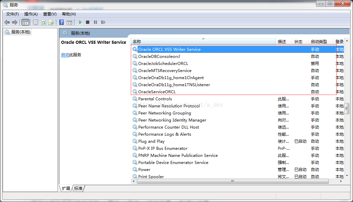Click the Stop service square icon
The width and height of the screenshot is (353, 202).
(x=88, y=22)
